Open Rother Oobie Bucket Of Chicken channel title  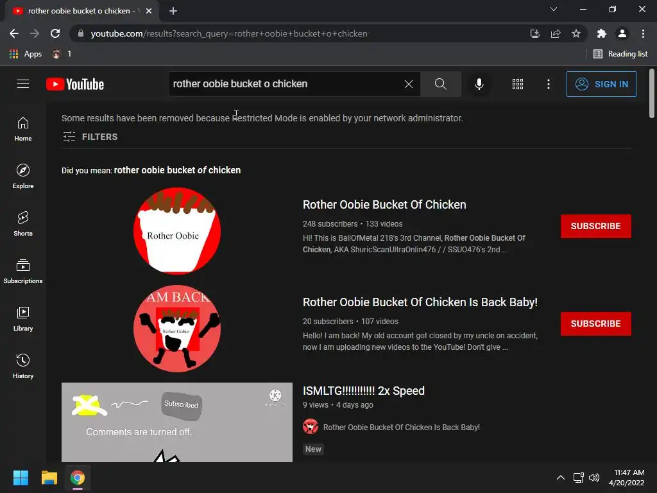pos(384,205)
